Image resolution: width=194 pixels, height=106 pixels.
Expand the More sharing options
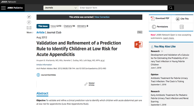coord(30,33)
